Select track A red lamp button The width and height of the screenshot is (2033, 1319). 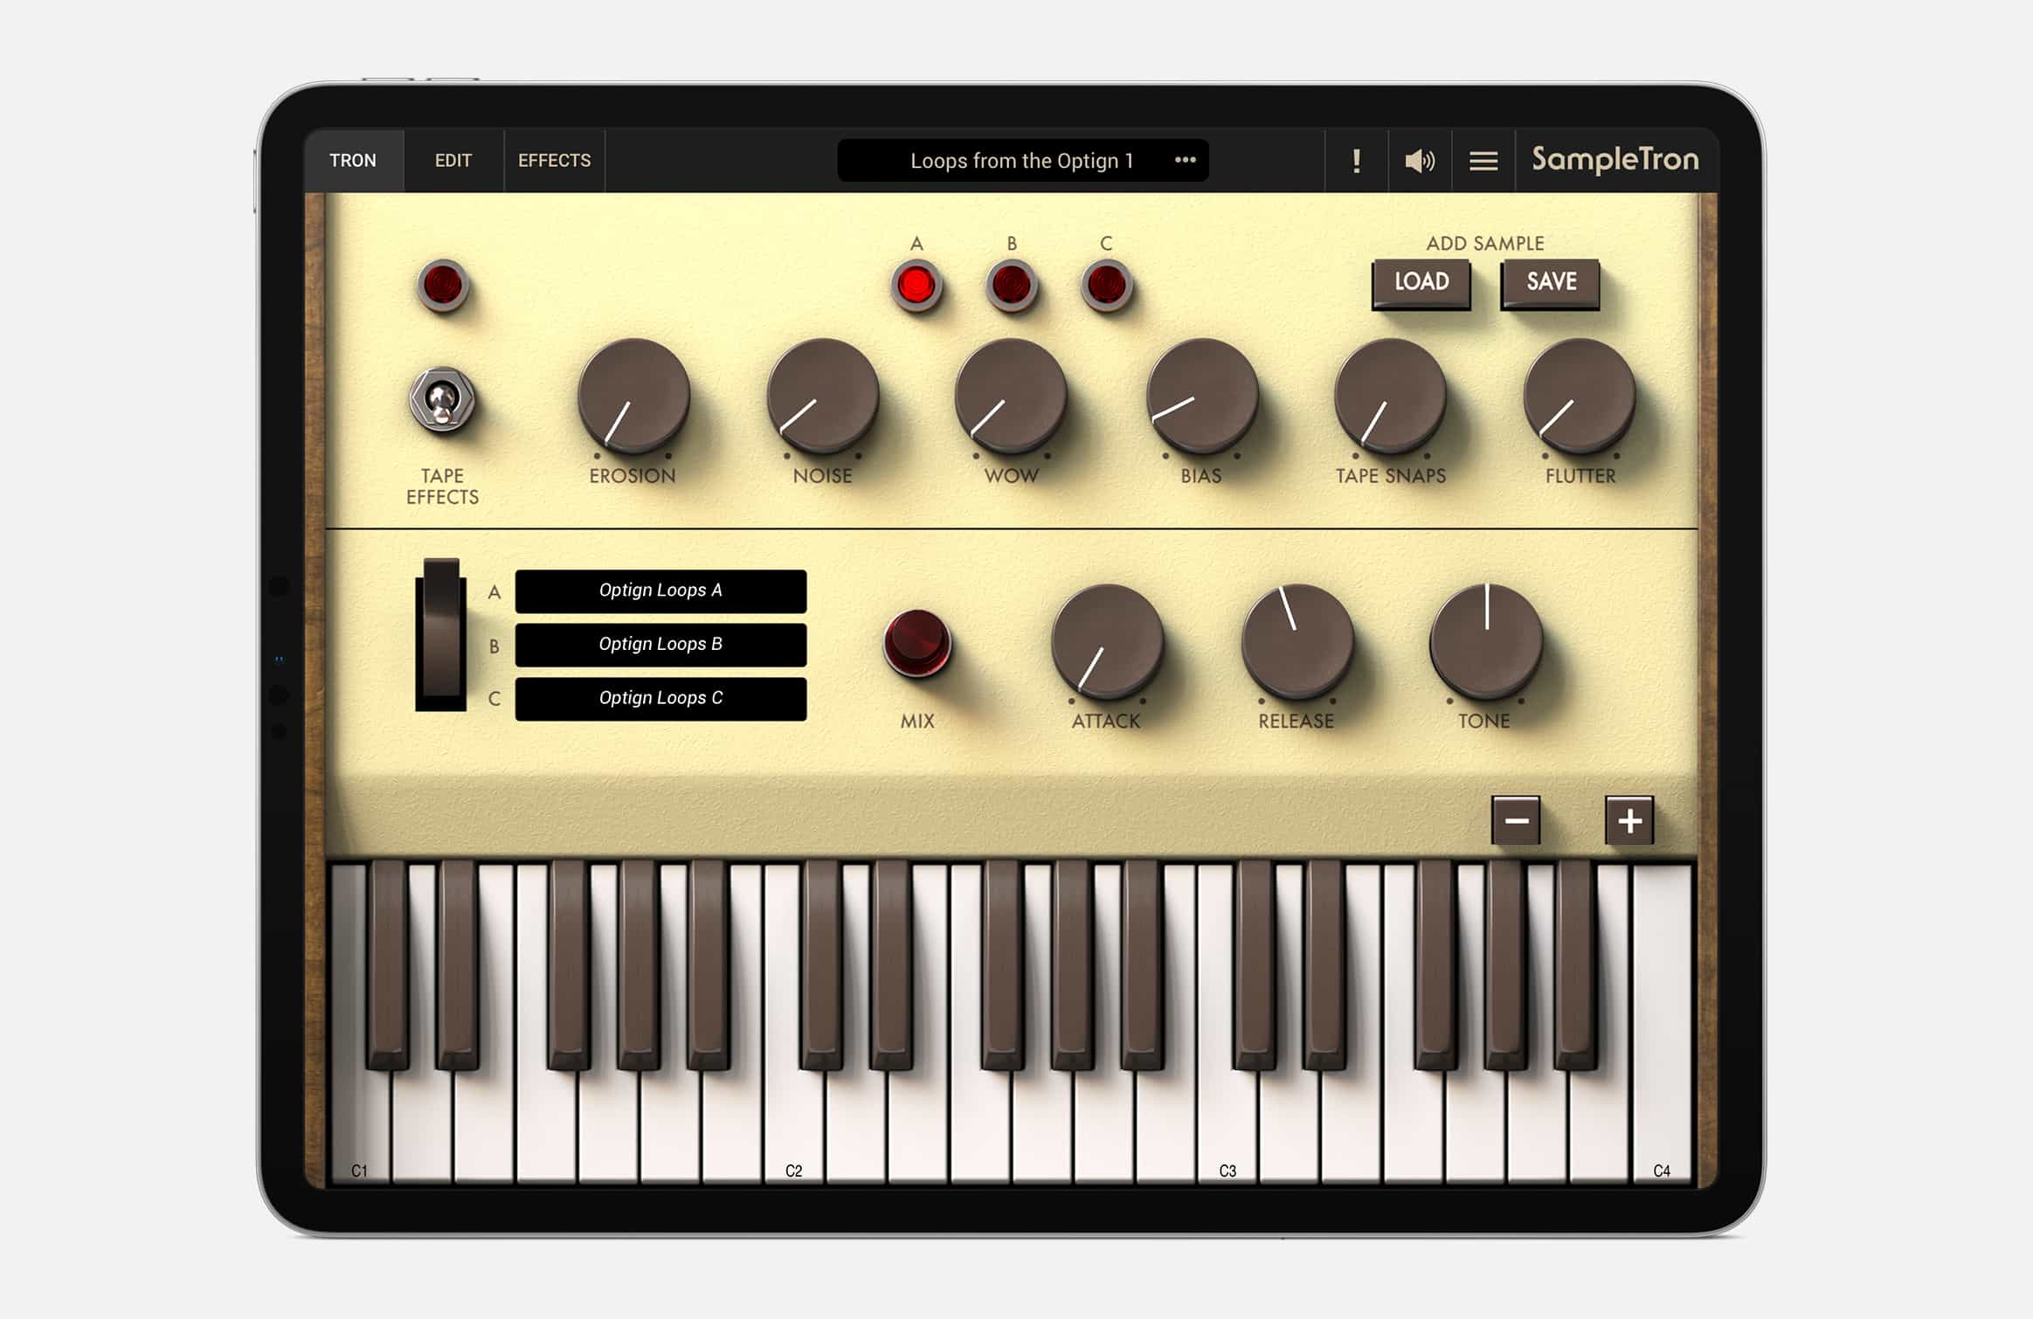[916, 286]
